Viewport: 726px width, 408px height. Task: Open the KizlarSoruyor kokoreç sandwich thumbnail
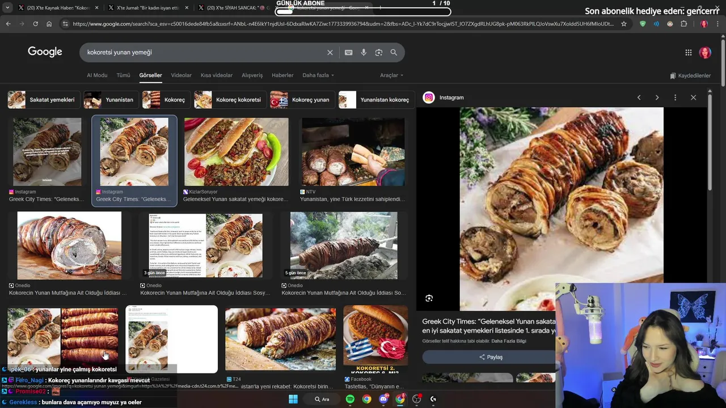pyautogui.click(x=236, y=152)
